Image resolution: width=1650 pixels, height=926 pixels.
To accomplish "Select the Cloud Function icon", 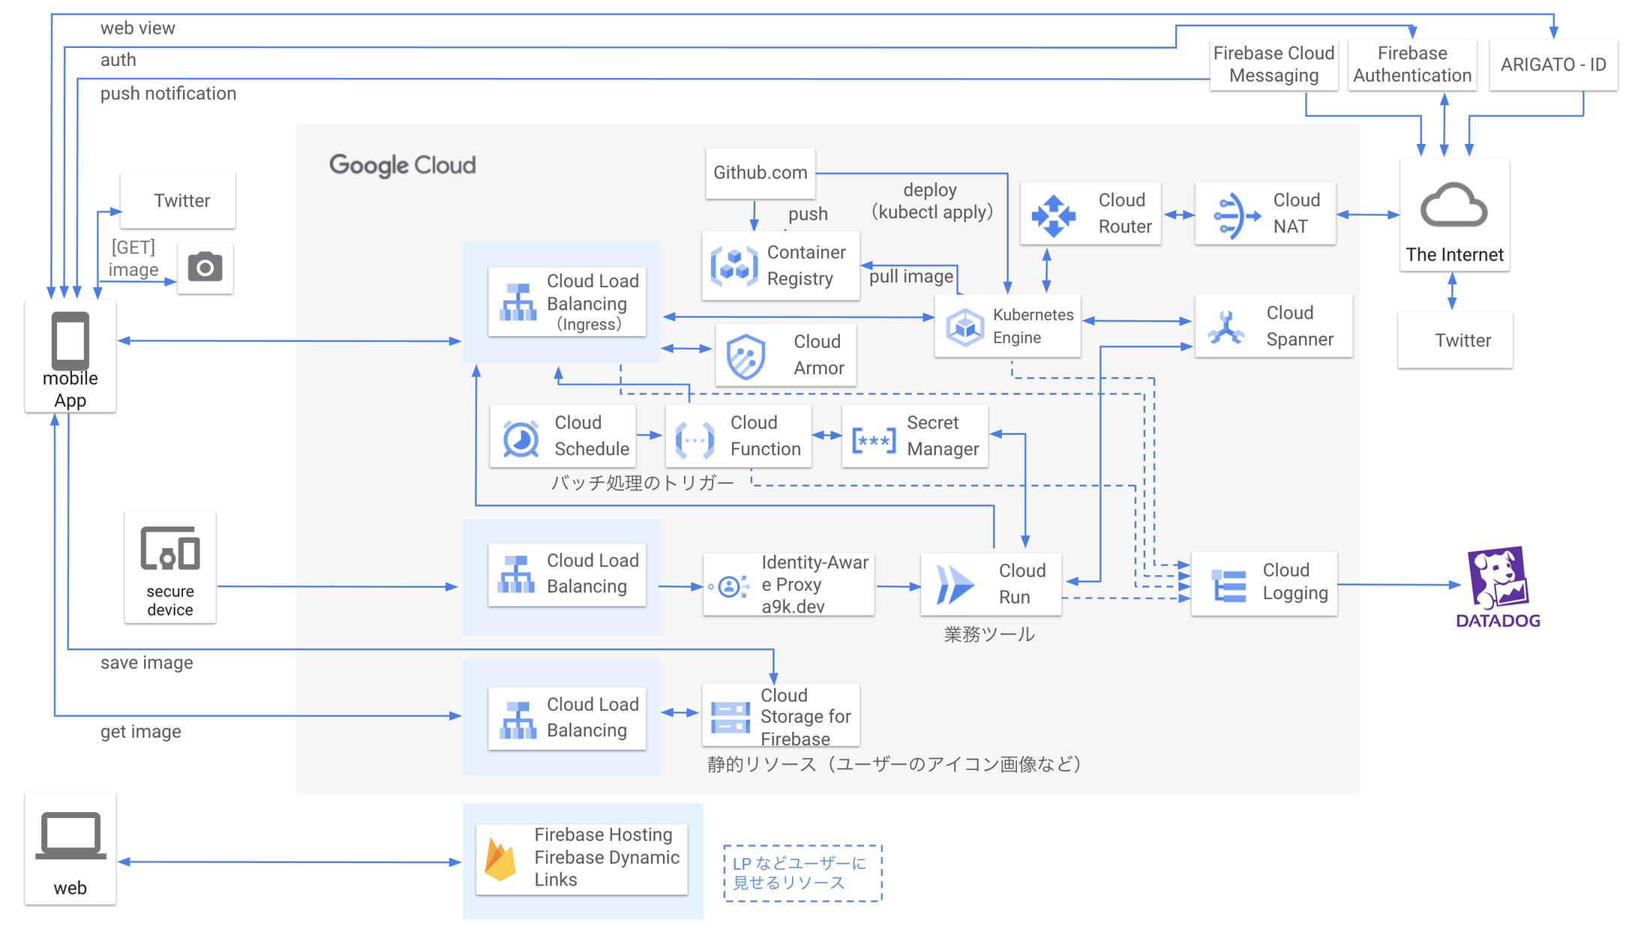I will [x=694, y=439].
